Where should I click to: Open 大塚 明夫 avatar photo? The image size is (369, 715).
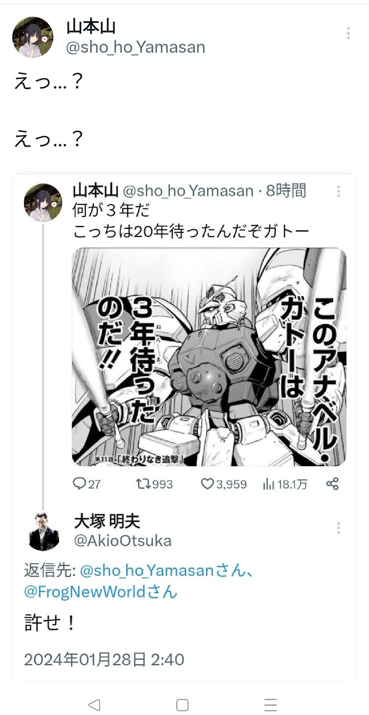[43, 532]
